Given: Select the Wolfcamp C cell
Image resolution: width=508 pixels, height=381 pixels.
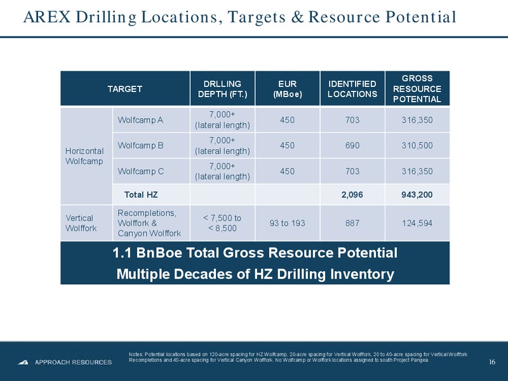Looking at the screenshot, I should [151, 171].
